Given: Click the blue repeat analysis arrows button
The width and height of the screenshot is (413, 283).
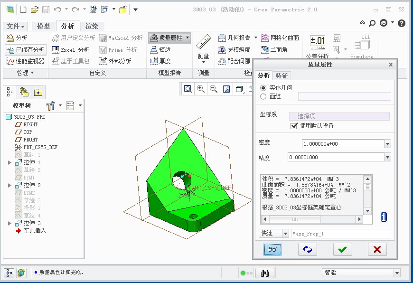Looking at the screenshot, I should [308, 249].
